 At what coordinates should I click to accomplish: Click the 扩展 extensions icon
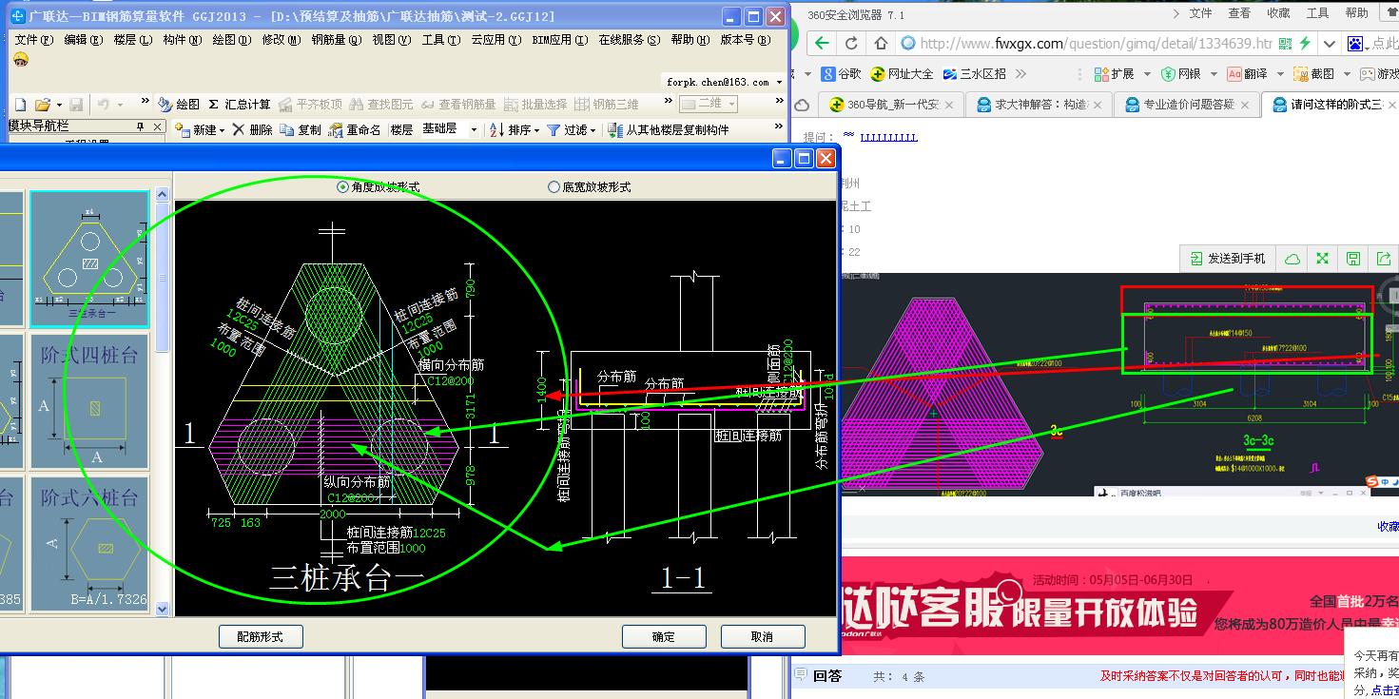tap(1102, 73)
